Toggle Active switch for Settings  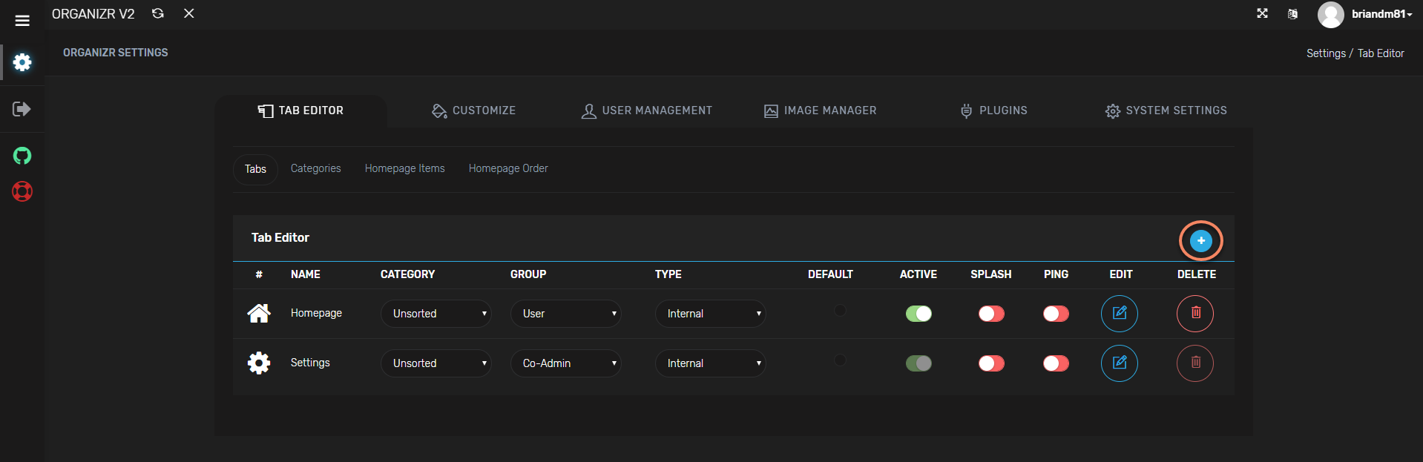coord(918,363)
